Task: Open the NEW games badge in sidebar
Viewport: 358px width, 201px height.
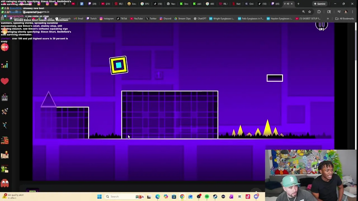Action: (x=4, y=47)
